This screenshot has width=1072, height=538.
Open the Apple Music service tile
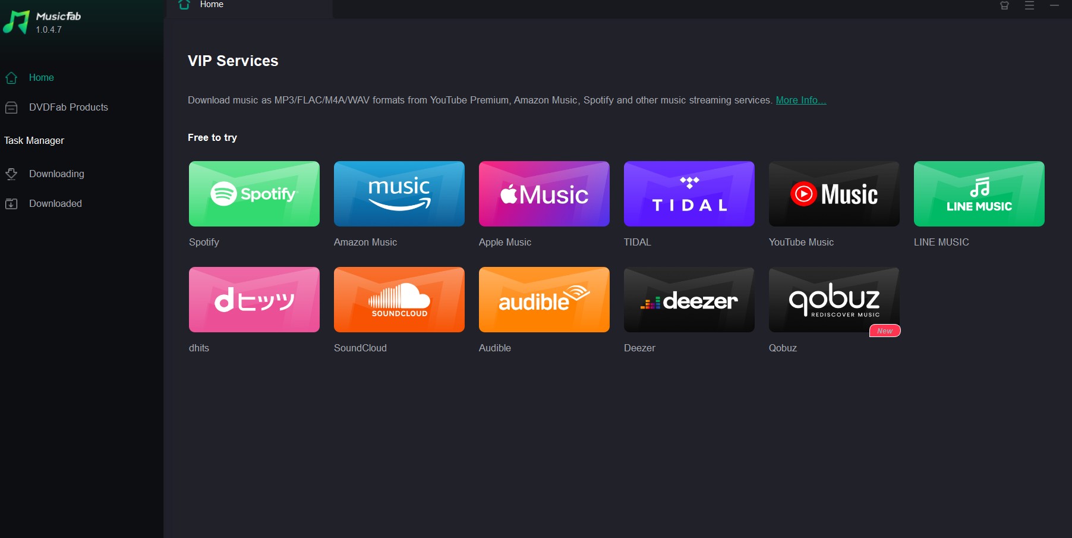[x=544, y=194]
